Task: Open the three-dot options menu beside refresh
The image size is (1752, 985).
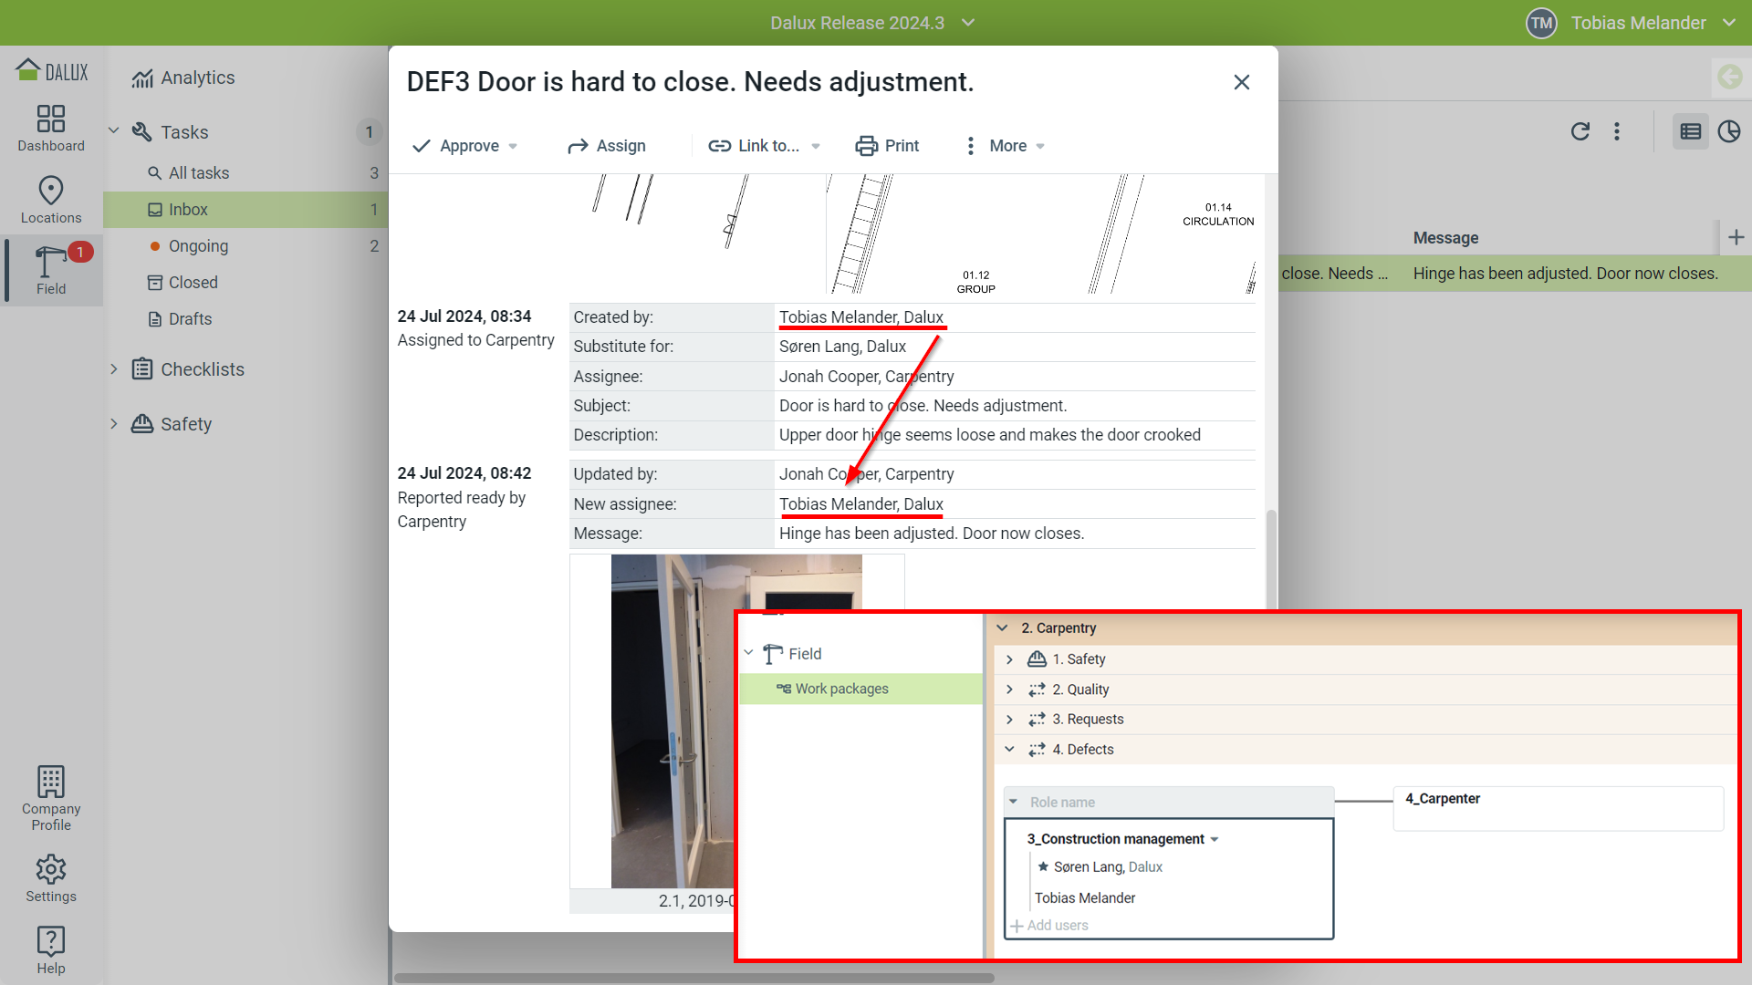Action: pyautogui.click(x=1617, y=131)
